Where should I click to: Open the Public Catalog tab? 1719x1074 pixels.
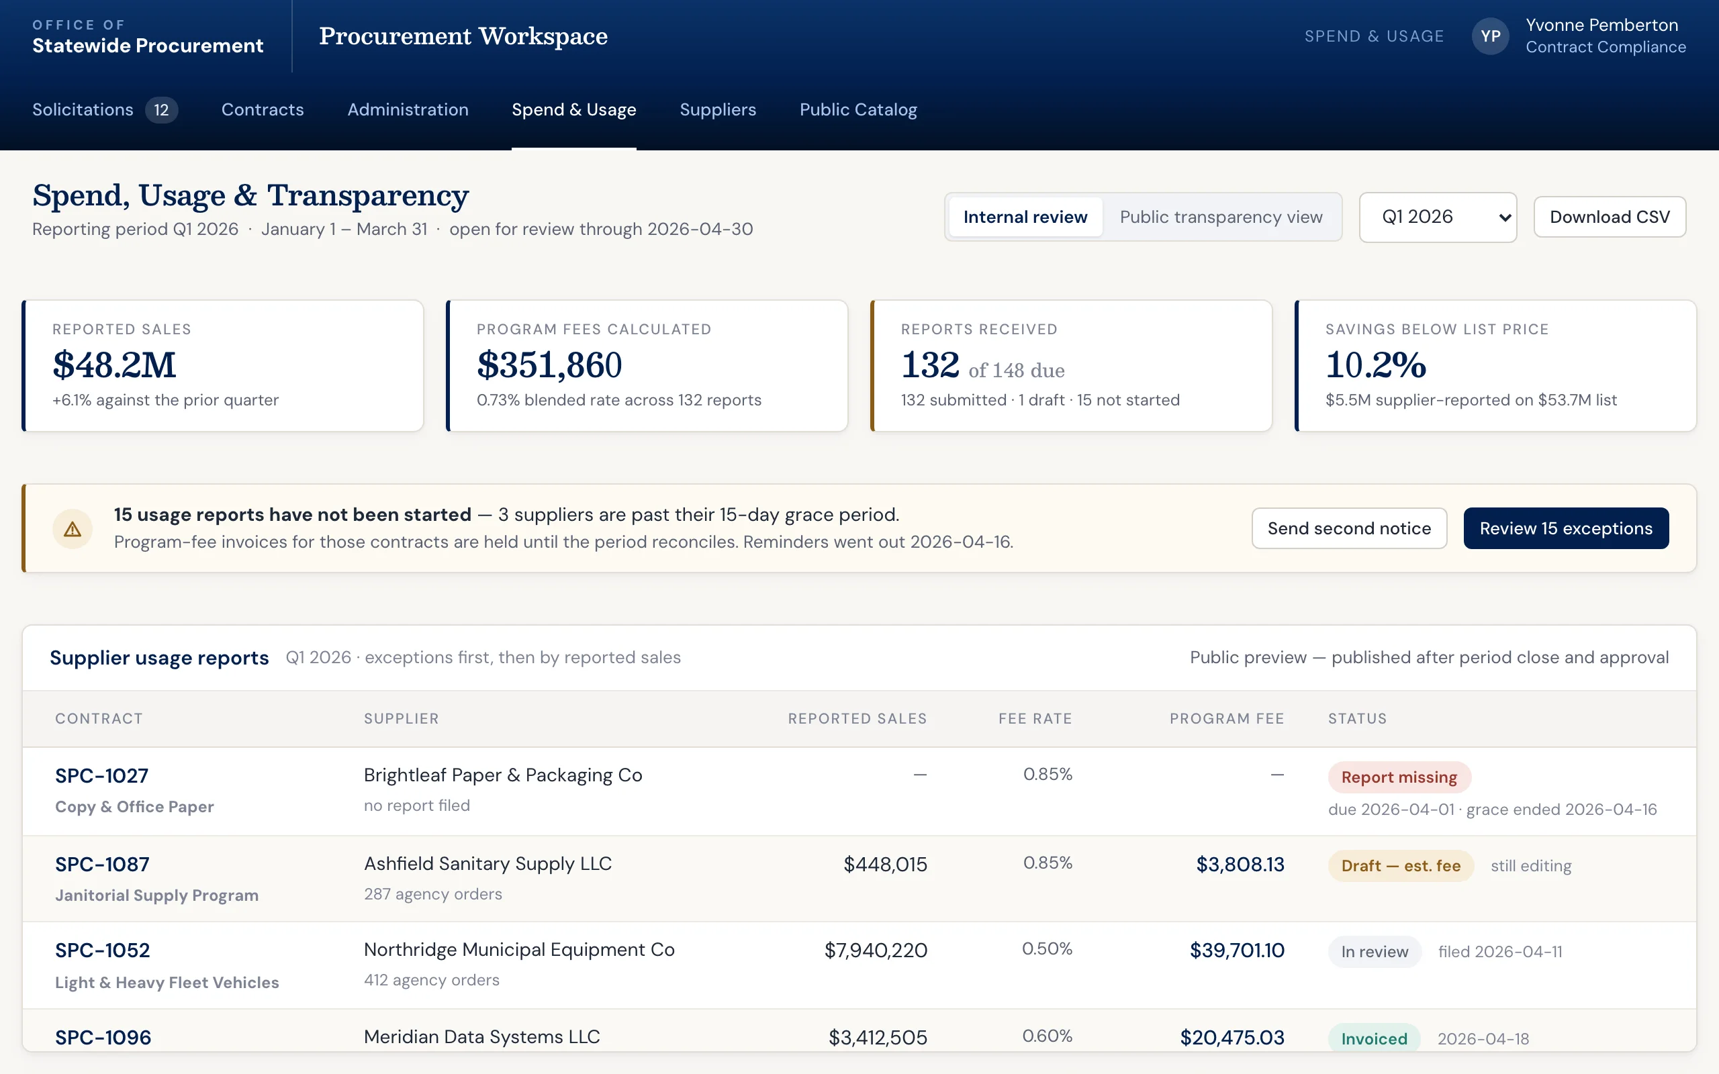(858, 110)
